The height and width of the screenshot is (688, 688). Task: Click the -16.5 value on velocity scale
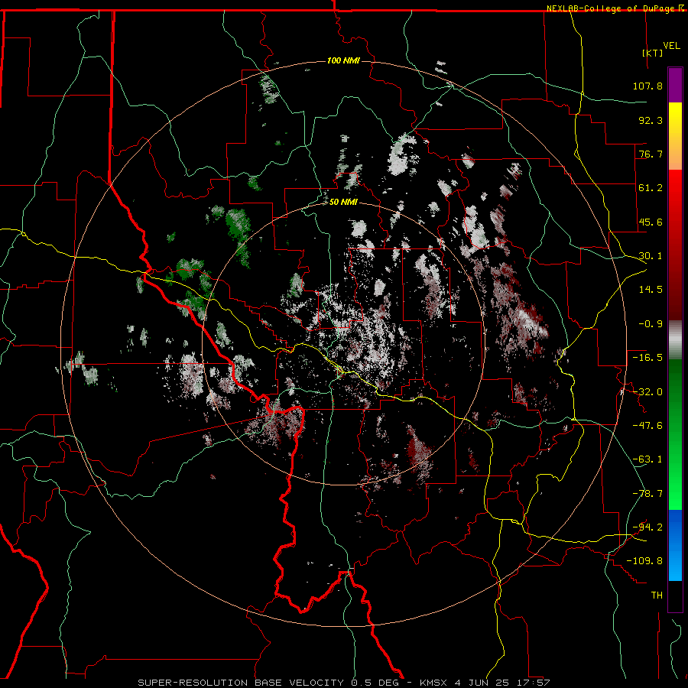tap(647, 358)
